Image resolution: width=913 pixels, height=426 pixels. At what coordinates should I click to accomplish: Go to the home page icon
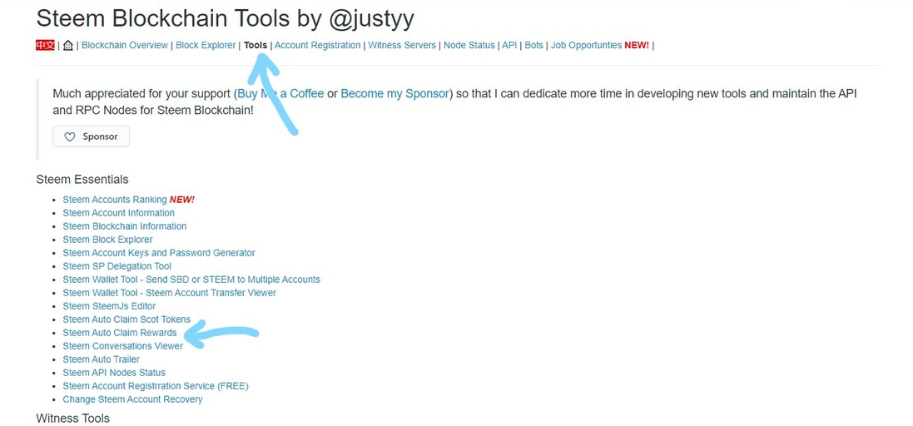67,46
